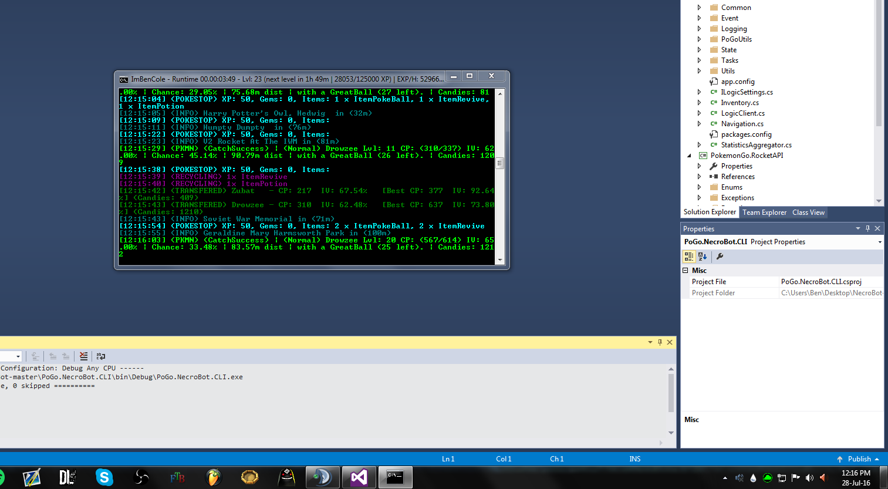Expand the PoGoUtils folder

(699, 39)
